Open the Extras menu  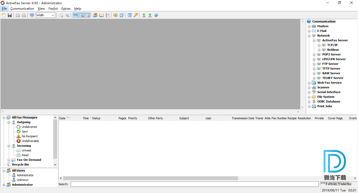pos(66,9)
